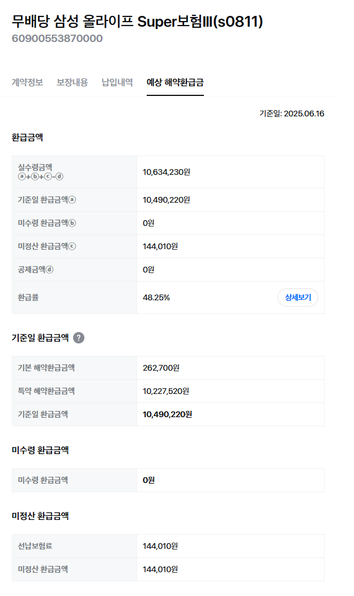Viewport: 354px width, 596px height.
Task: Click the bold 기준일 환급금액 total 10,490,220원
Action: coord(167,414)
